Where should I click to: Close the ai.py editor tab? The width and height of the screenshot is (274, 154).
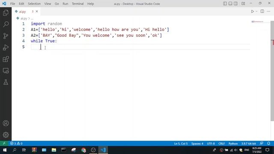click(37, 12)
